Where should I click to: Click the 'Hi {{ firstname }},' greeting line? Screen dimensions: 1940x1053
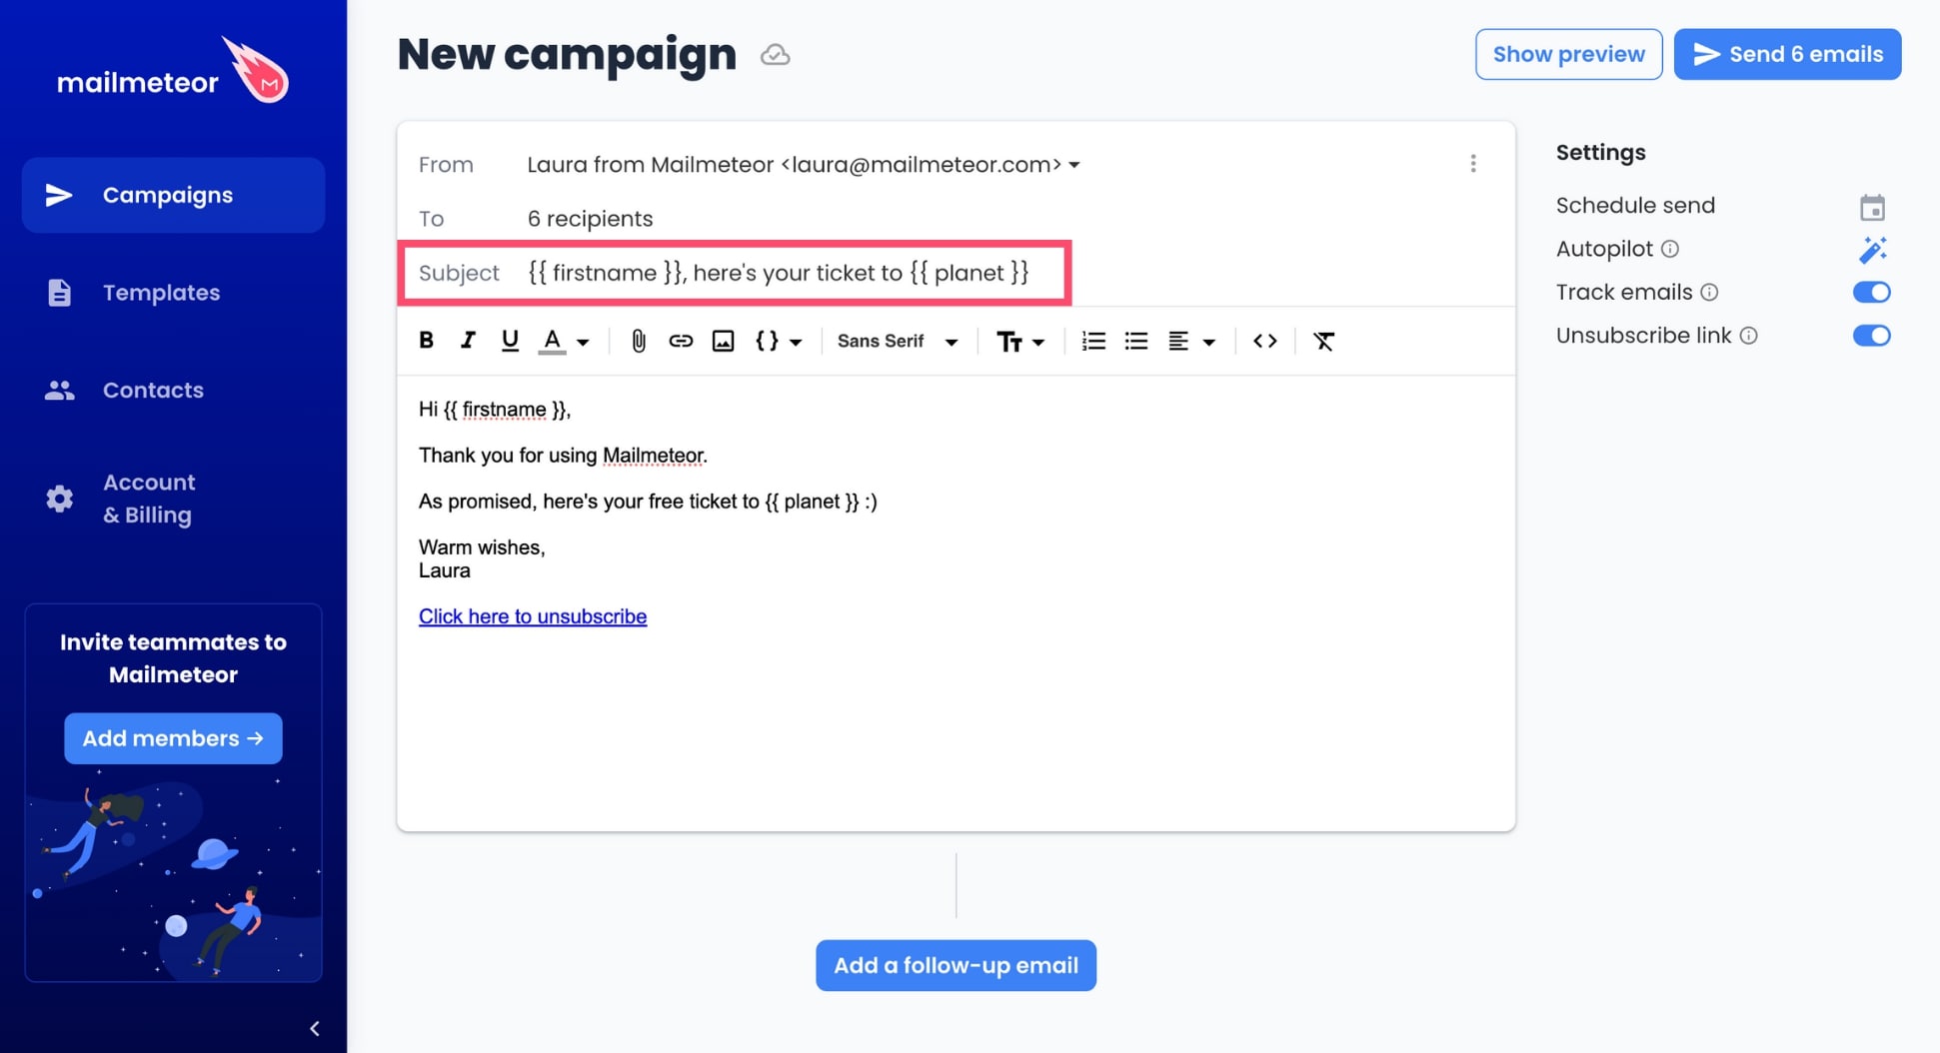[x=495, y=410]
